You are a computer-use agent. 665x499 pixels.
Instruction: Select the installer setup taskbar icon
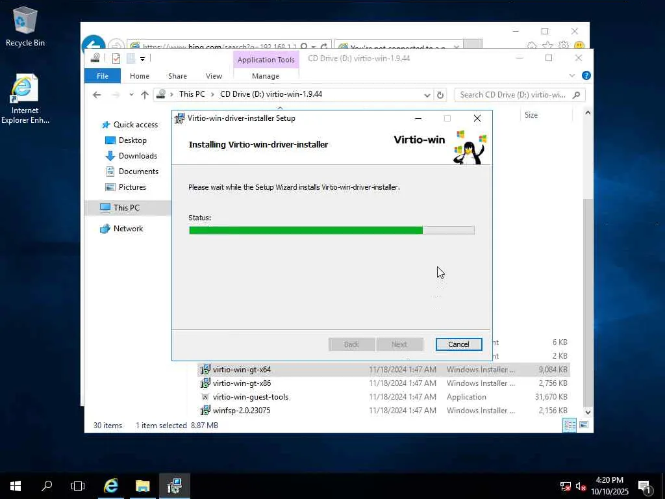(174, 486)
